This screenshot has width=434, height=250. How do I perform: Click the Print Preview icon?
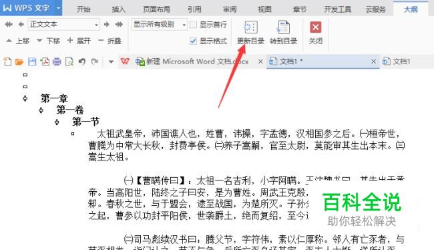[x=69, y=61]
